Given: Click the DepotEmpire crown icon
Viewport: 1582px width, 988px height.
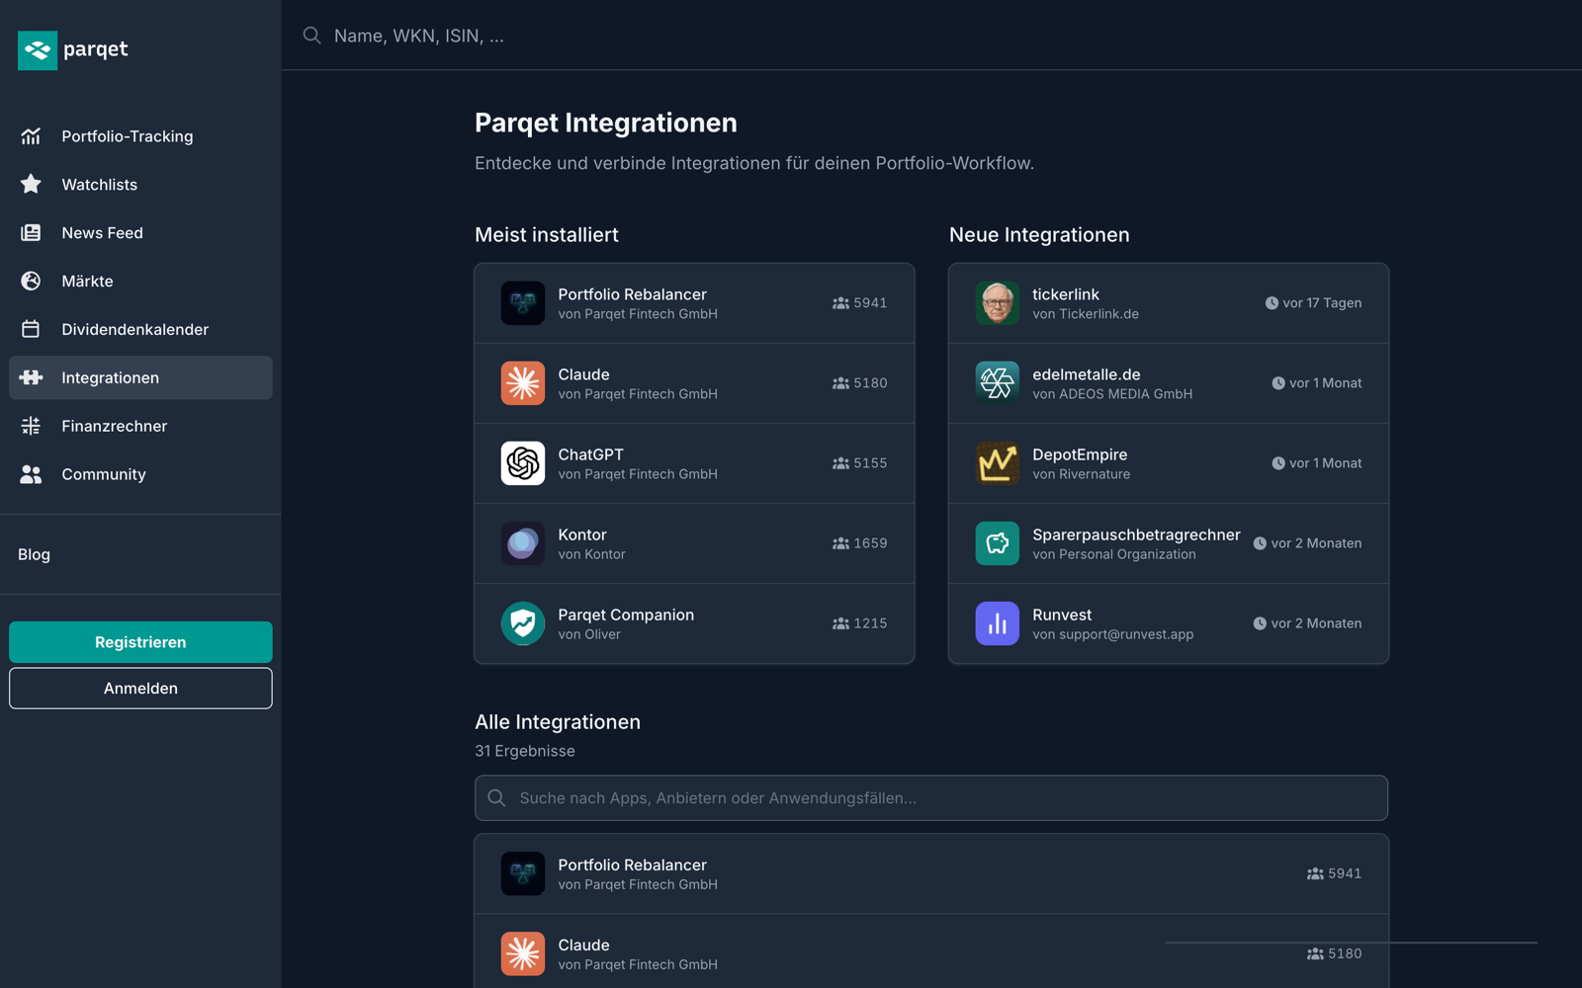Looking at the screenshot, I should (998, 463).
